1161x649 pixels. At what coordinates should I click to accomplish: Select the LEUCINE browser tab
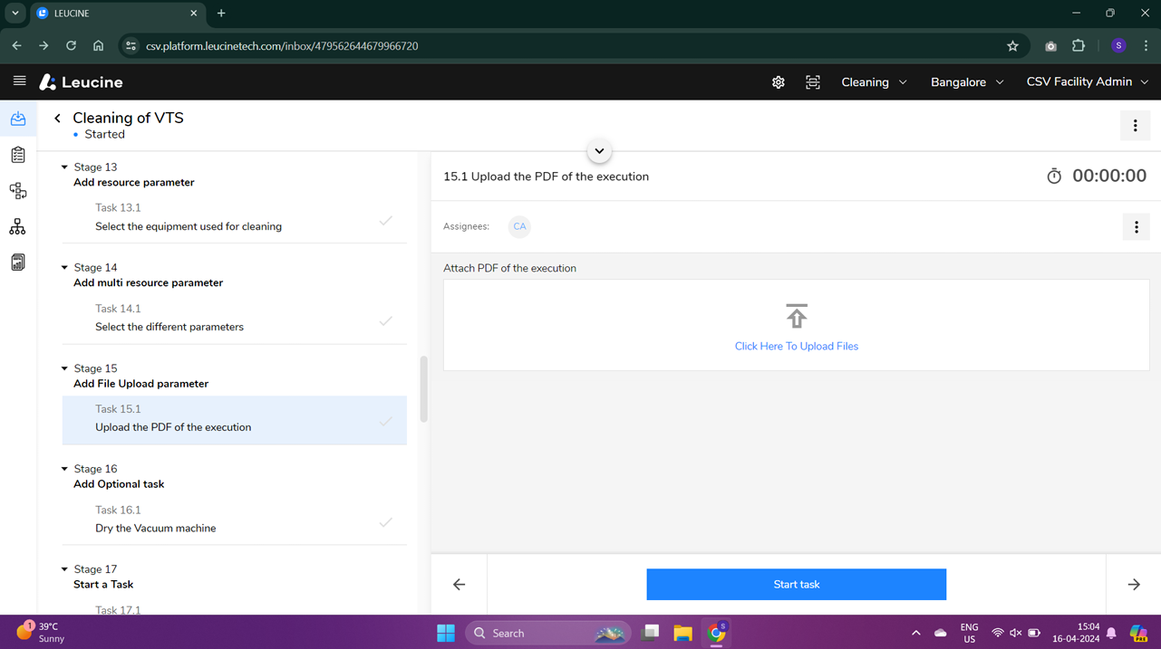pyautogui.click(x=118, y=14)
